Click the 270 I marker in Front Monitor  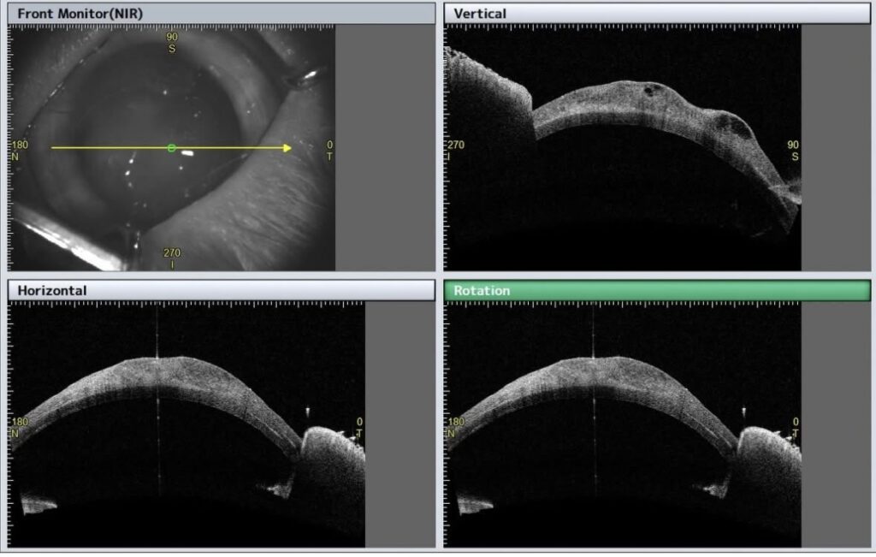(172, 258)
